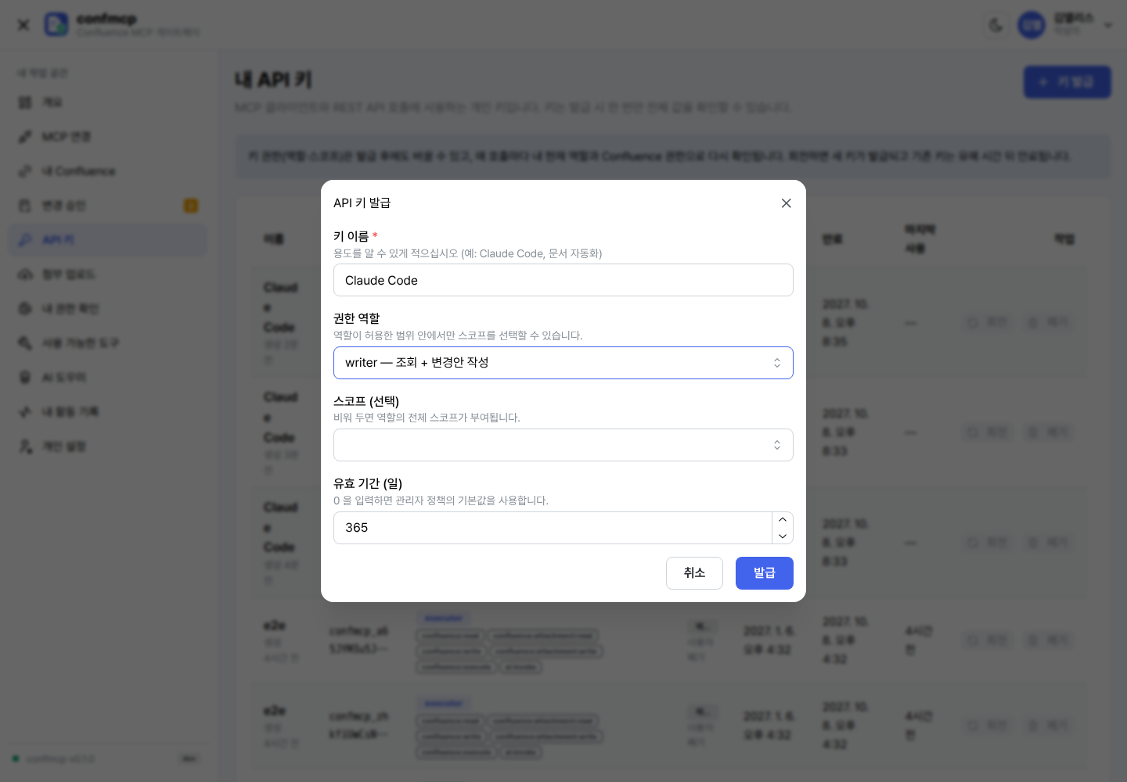Screen dimensions: 1127x782
Task: Select API 키 in the sidebar
Action: tap(108, 240)
